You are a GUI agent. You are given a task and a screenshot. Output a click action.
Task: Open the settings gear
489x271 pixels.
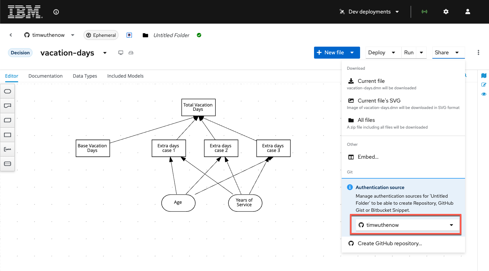point(446,12)
